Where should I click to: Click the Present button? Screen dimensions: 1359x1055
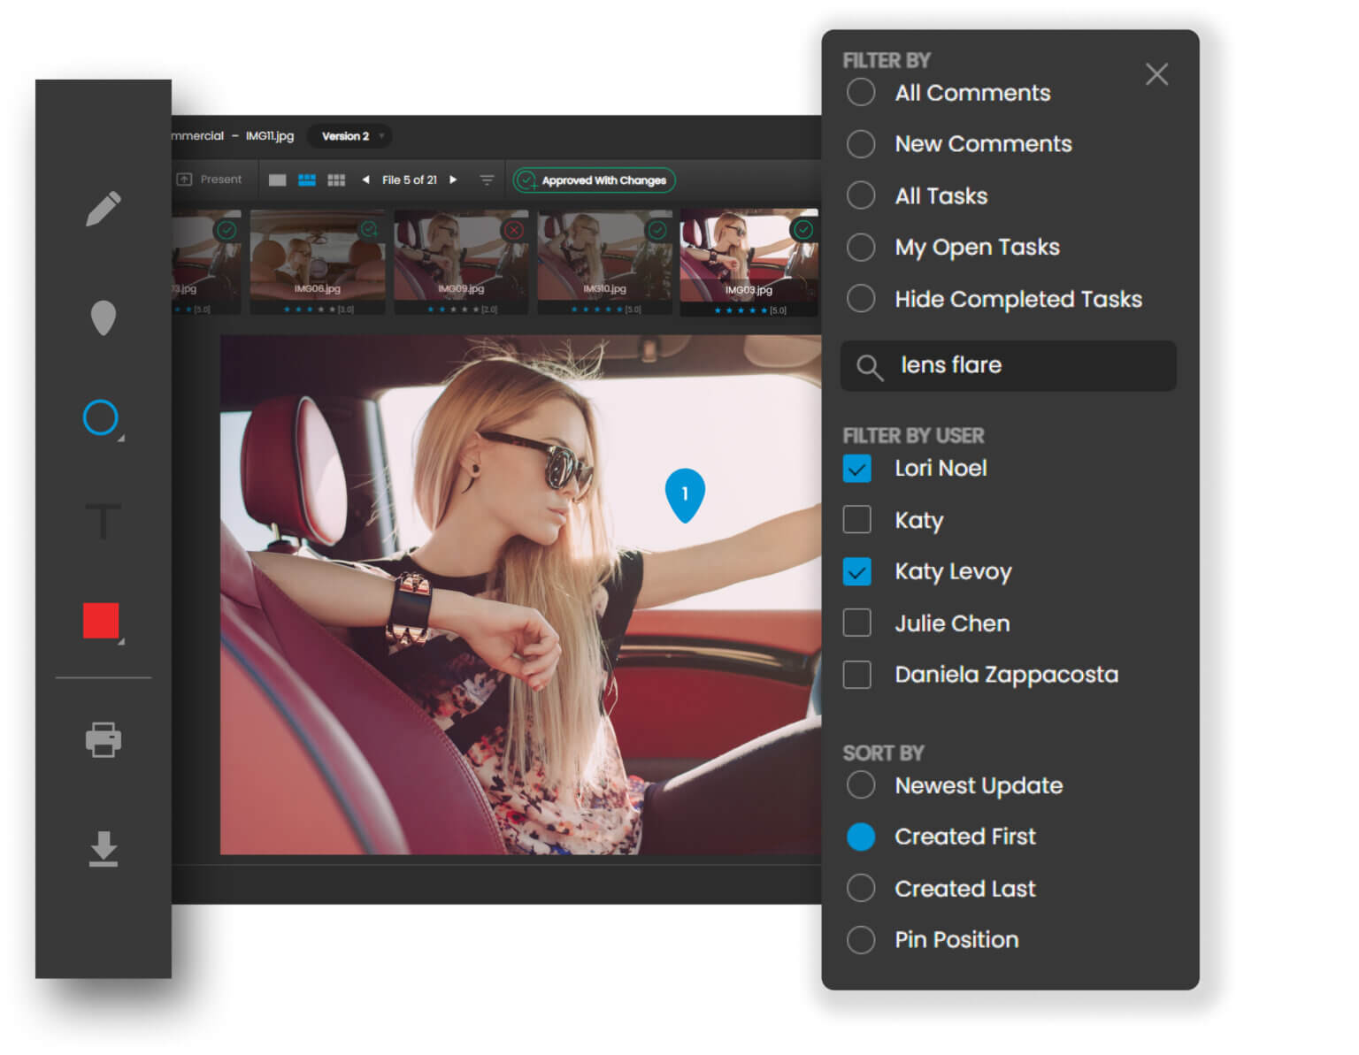coord(211,180)
